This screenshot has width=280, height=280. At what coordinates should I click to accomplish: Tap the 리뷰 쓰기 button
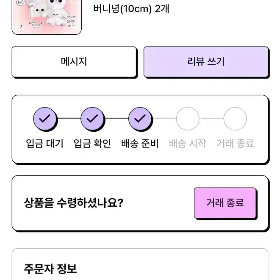pos(206,62)
